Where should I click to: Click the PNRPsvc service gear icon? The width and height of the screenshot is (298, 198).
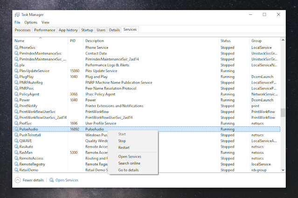pyautogui.click(x=16, y=88)
